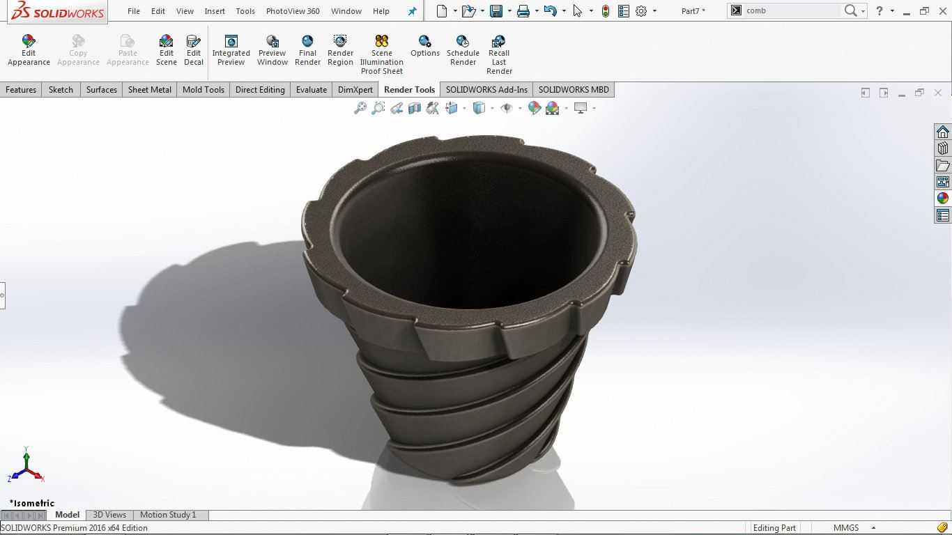952x535 pixels.
Task: Start Final Render
Action: (307, 50)
